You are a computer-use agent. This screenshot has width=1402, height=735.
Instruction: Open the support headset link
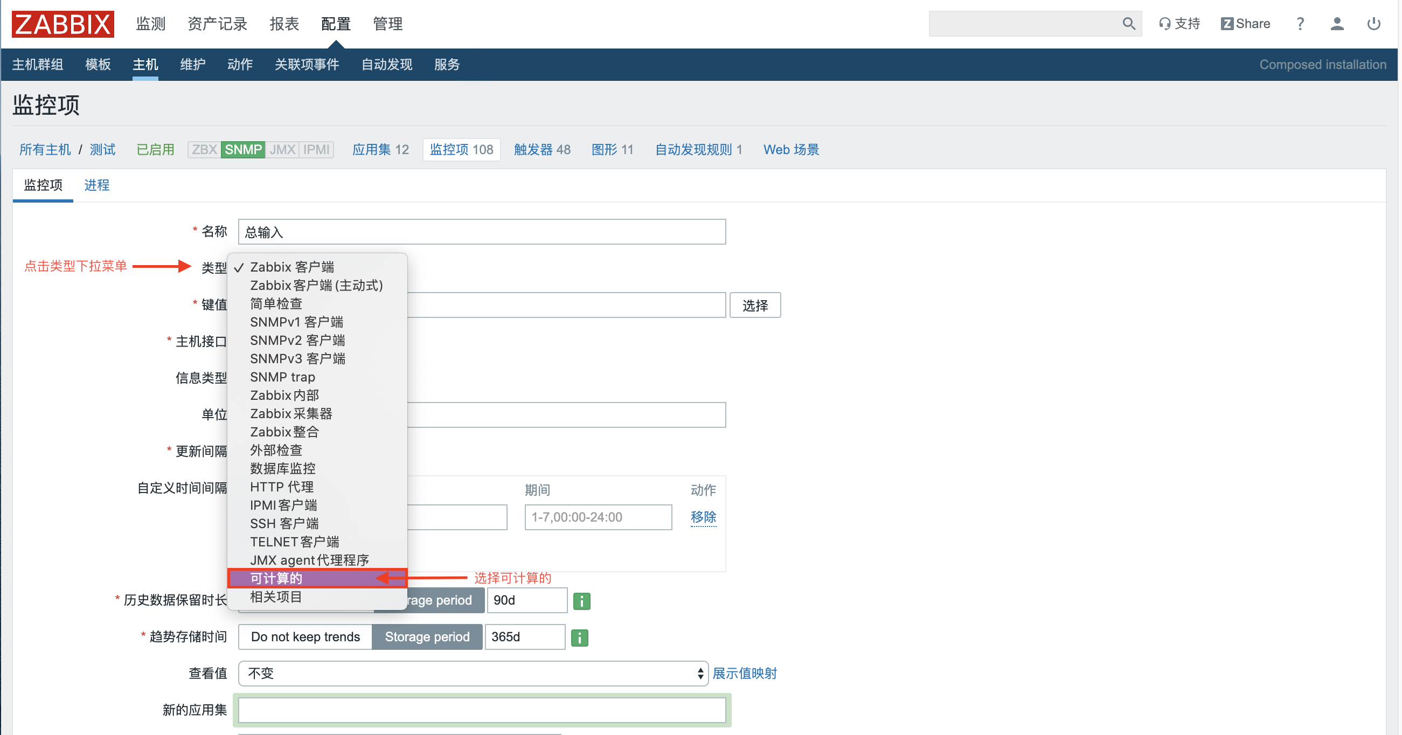tap(1179, 24)
